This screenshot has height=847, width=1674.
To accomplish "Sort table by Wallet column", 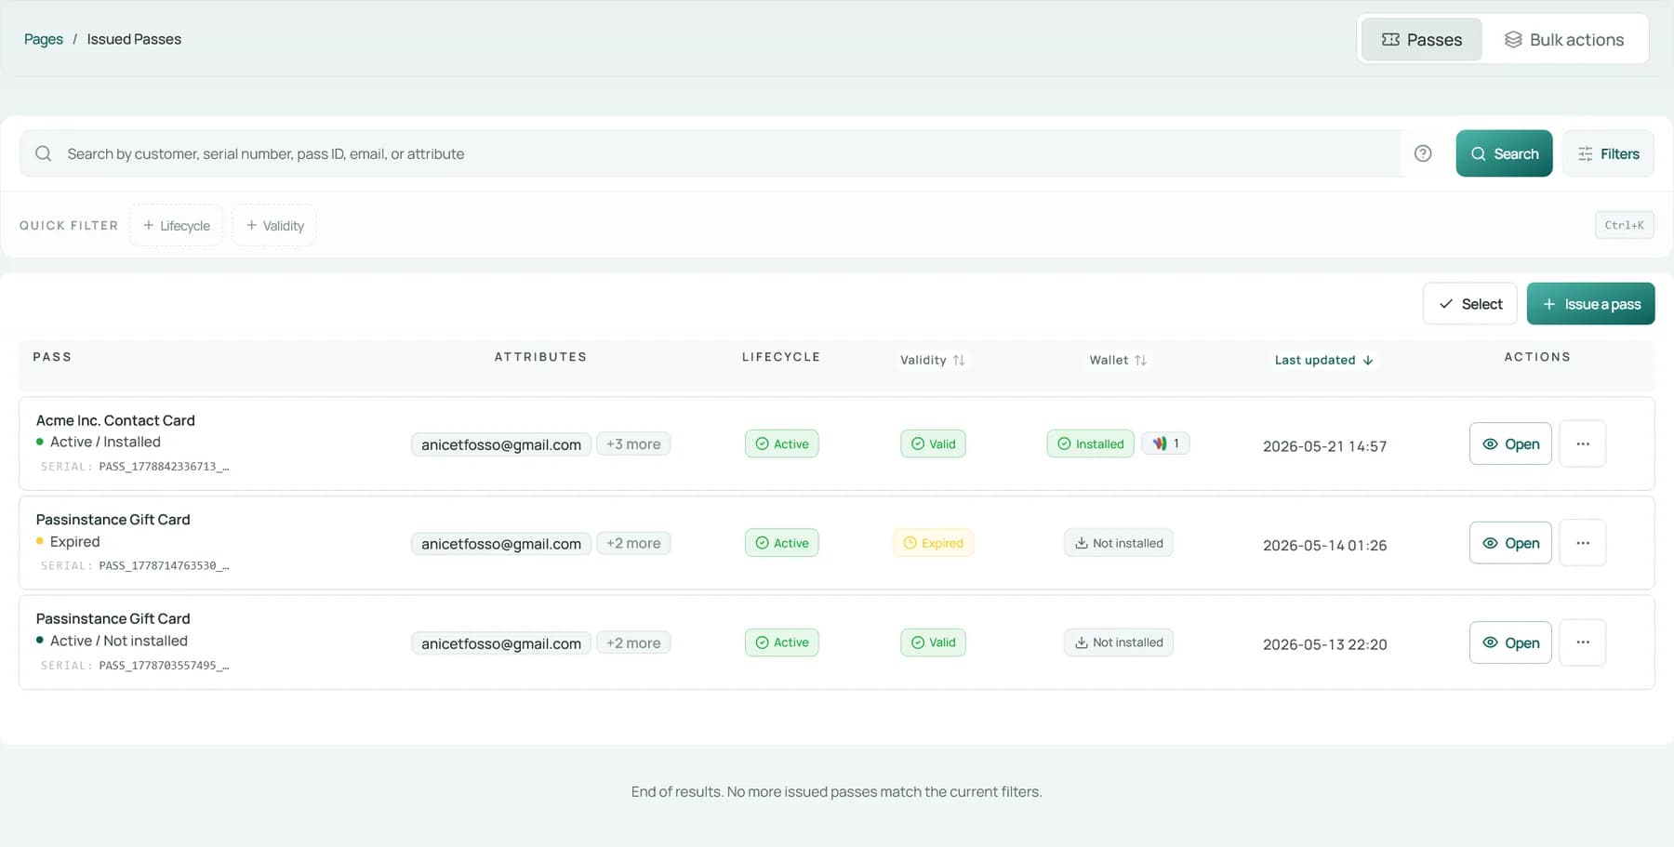I will [x=1118, y=360].
